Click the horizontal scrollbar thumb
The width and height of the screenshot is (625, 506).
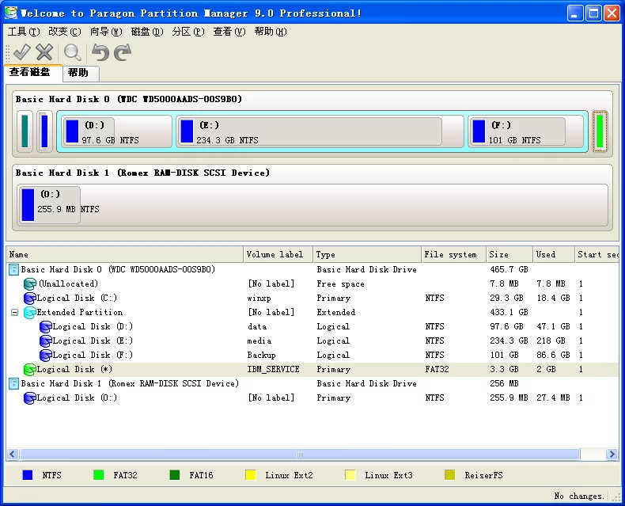coord(300,454)
